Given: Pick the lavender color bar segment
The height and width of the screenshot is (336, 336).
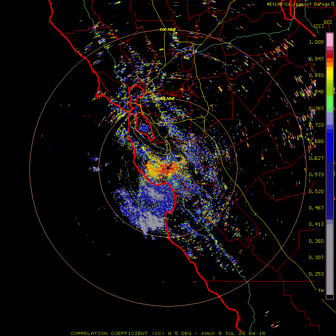Looking at the screenshot, I should [330, 118].
